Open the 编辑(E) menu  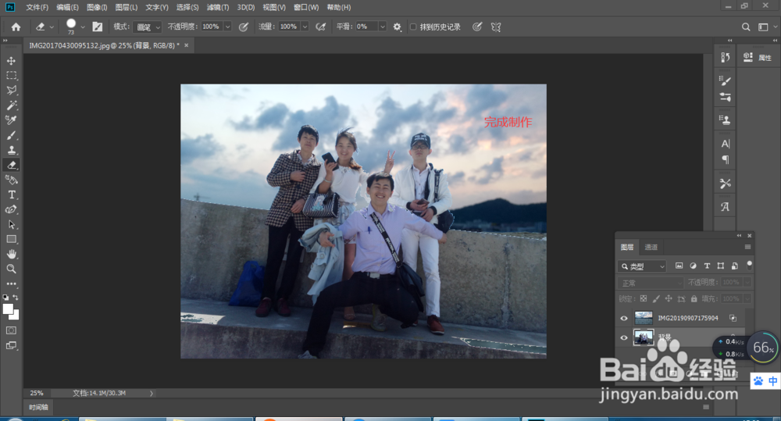point(67,7)
